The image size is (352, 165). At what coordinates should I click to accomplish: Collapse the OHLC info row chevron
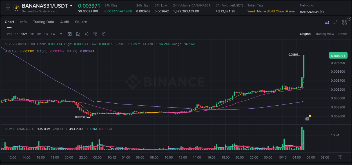coord(6,44)
